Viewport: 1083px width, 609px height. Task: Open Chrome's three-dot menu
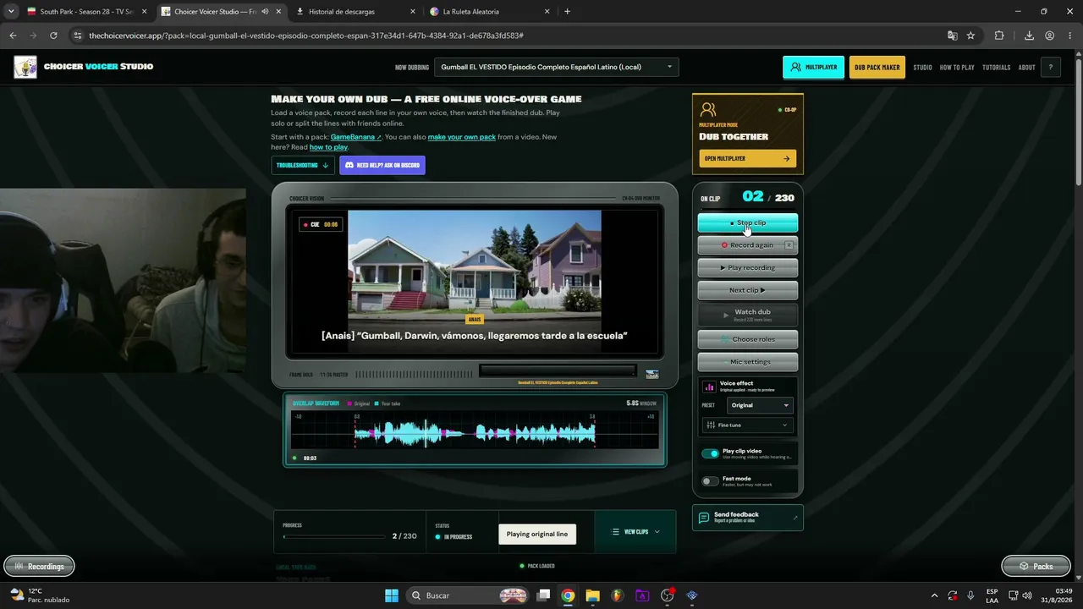1069,36
